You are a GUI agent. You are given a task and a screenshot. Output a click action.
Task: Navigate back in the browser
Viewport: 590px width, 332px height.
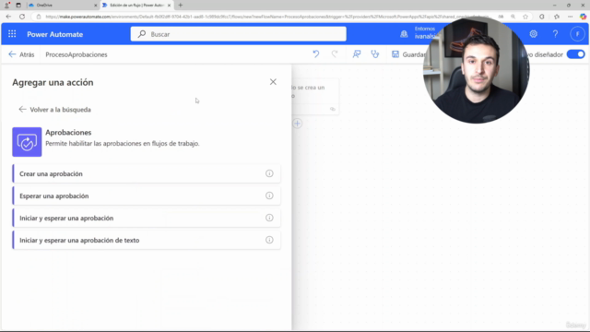[x=8, y=17]
